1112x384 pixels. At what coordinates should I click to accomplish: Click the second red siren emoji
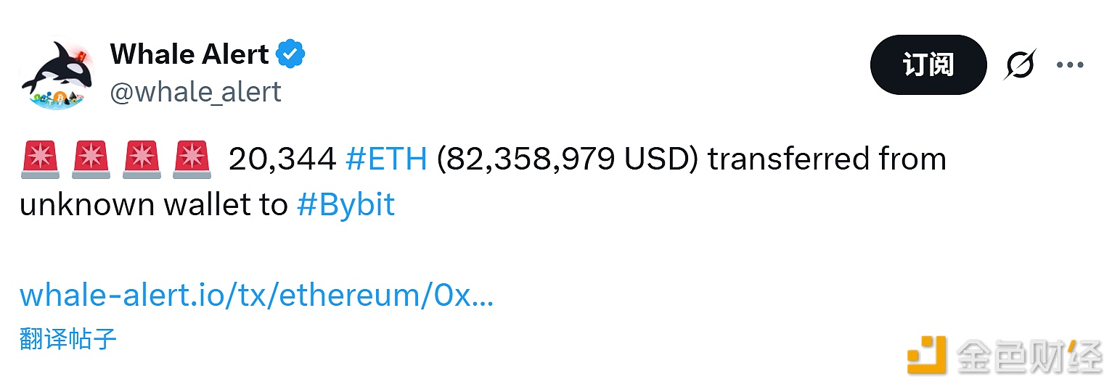pos(90,159)
